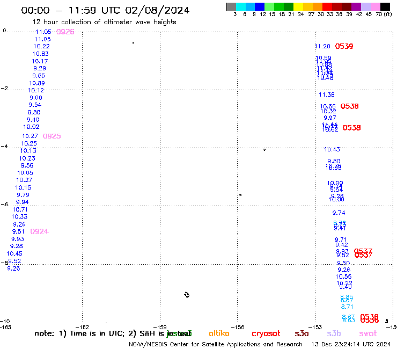The image size is (397, 349).
Task: Click the -159 longitude axis label
Action: tap(160, 328)
